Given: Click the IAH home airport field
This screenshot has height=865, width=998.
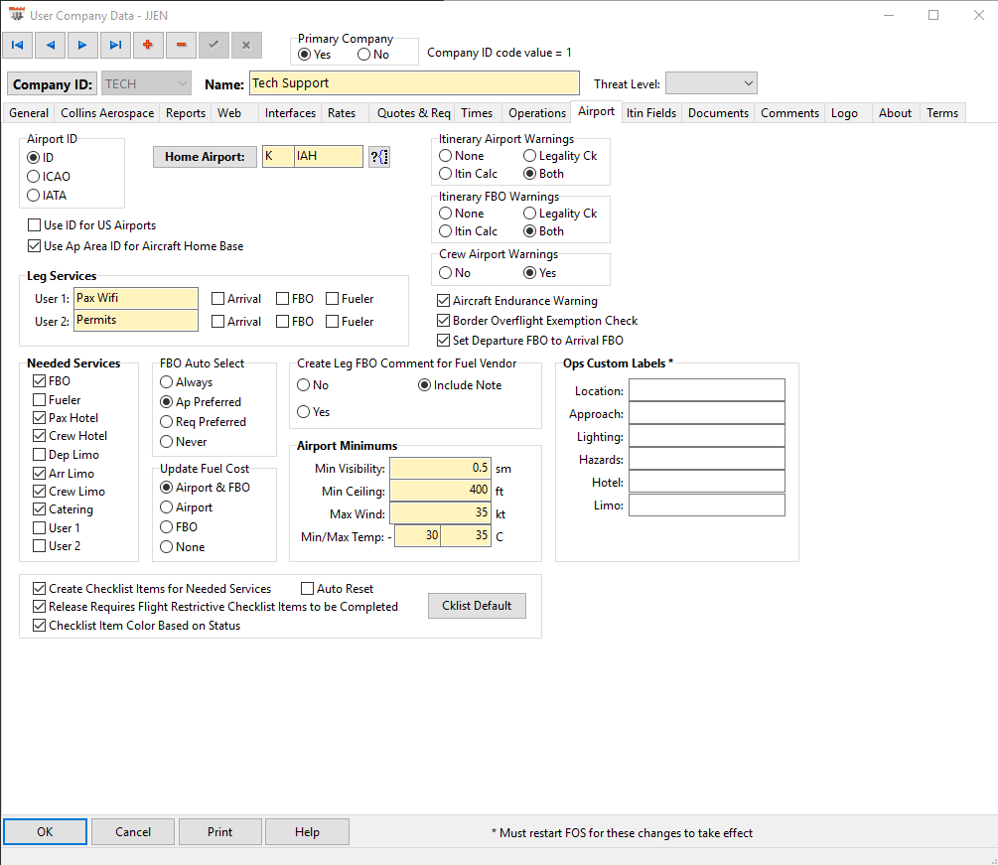Looking at the screenshot, I should pyautogui.click(x=329, y=157).
